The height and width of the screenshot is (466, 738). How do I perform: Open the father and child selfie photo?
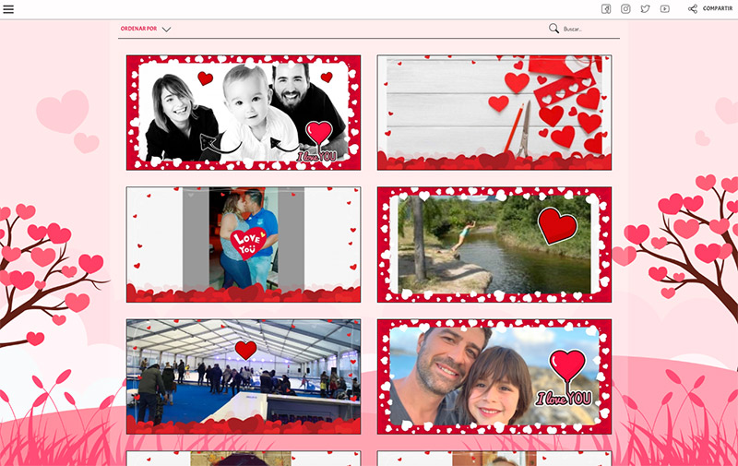coord(494,376)
